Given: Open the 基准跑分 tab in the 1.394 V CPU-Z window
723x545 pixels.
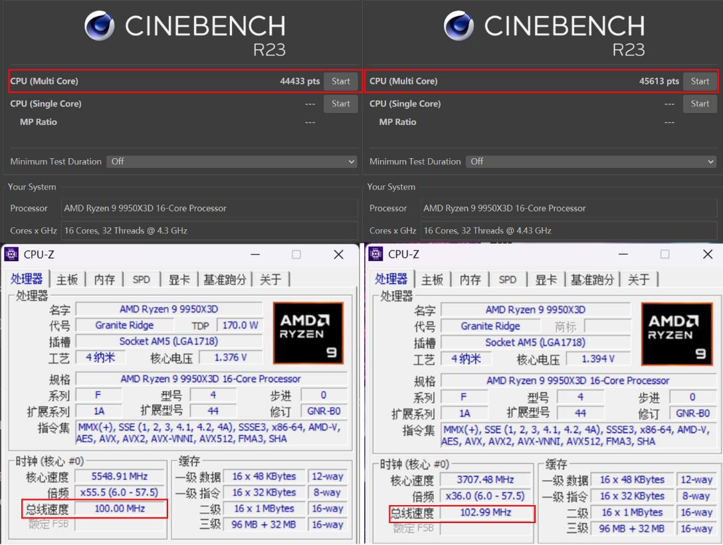Looking at the screenshot, I should (x=592, y=279).
